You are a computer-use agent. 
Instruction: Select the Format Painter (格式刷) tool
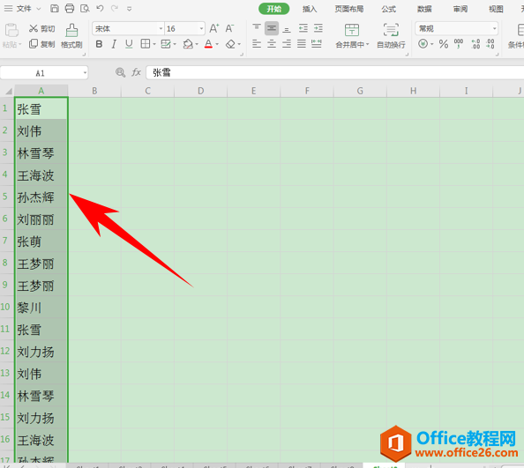click(x=71, y=35)
